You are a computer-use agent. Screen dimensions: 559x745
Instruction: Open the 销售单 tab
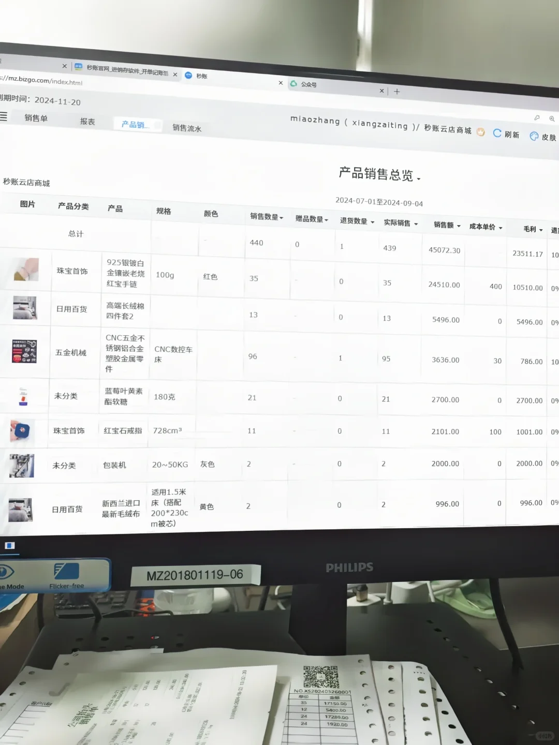[x=36, y=118]
